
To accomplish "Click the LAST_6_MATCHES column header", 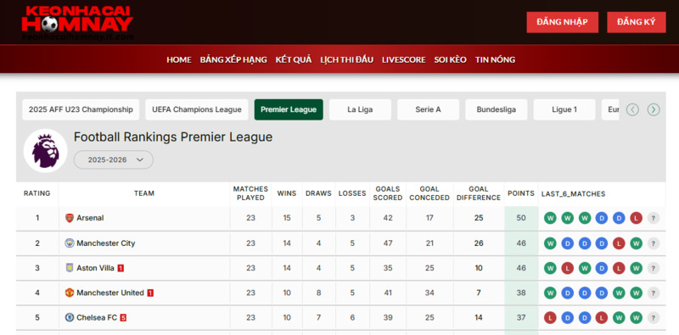I will click(574, 194).
